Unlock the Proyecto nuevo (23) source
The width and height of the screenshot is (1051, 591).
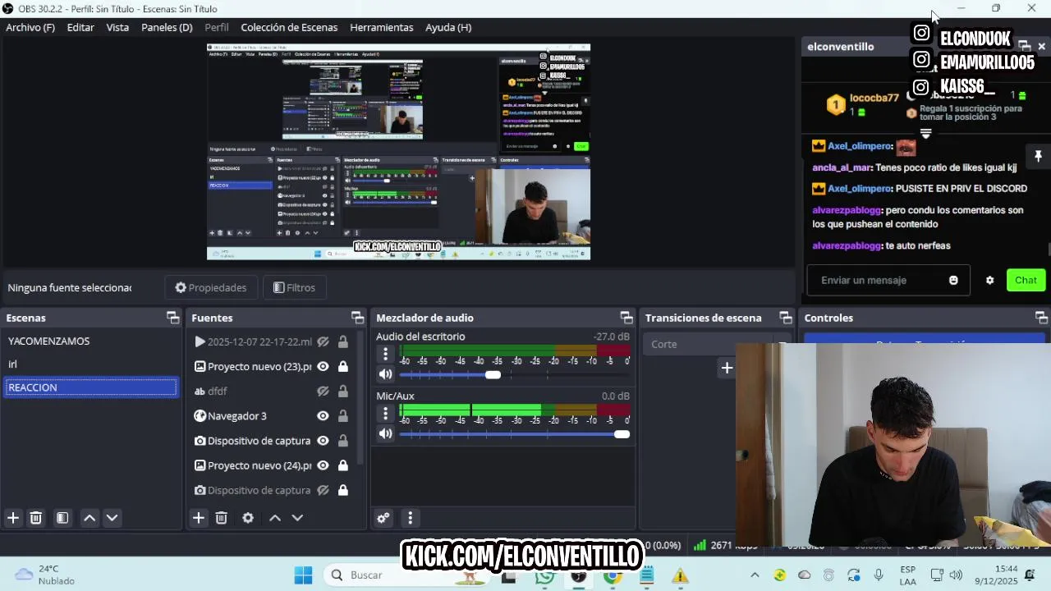pos(343,367)
